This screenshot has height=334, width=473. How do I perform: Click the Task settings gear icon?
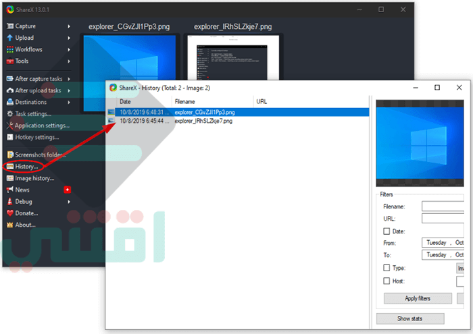point(10,114)
